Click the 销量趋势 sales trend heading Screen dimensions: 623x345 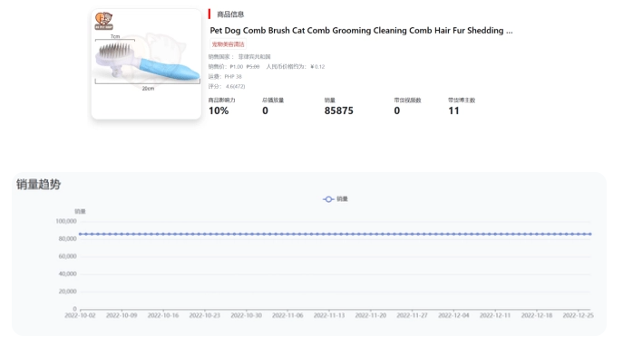click(38, 185)
